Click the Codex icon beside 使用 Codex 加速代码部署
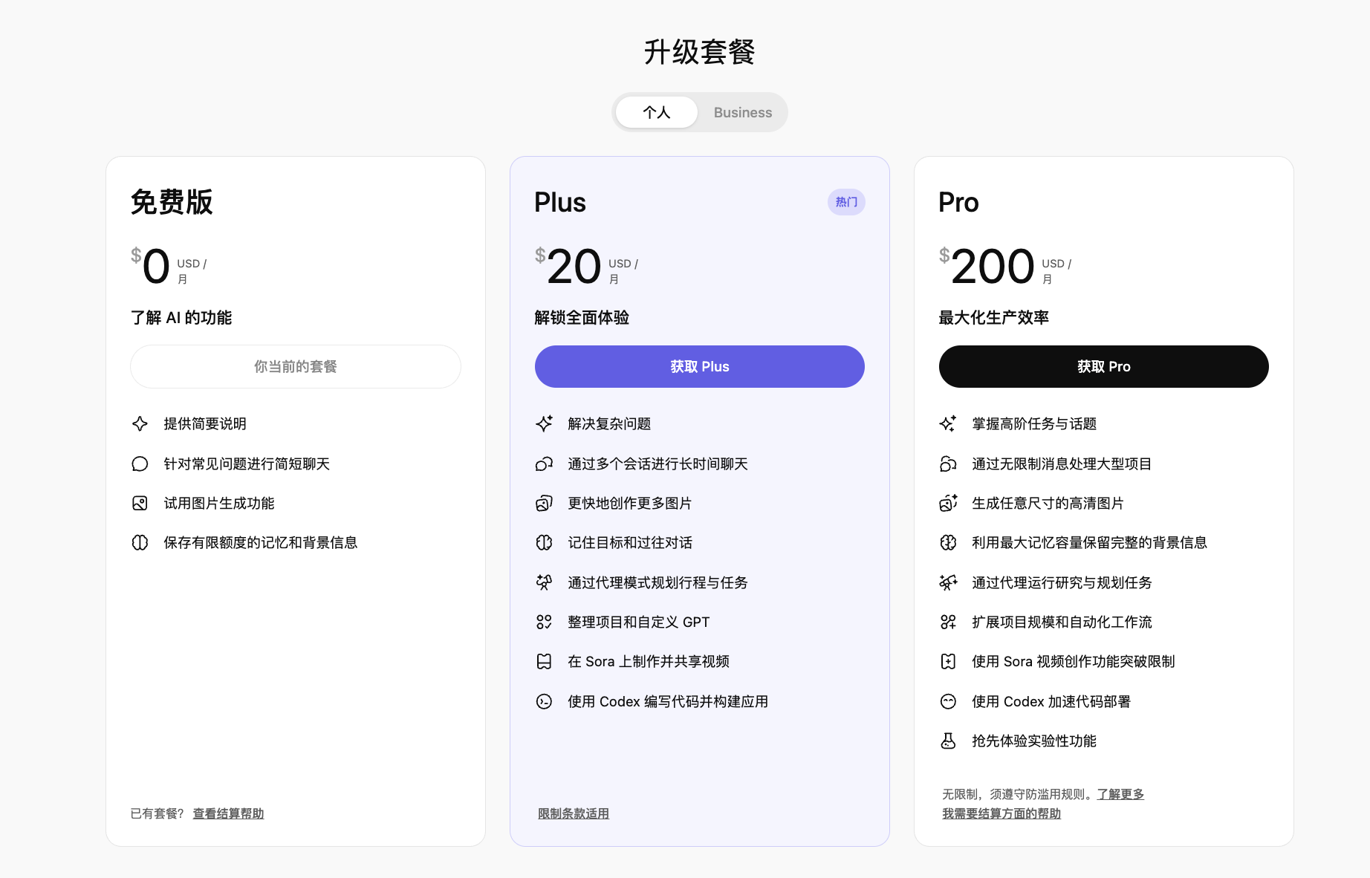1370x878 pixels. [x=948, y=701]
